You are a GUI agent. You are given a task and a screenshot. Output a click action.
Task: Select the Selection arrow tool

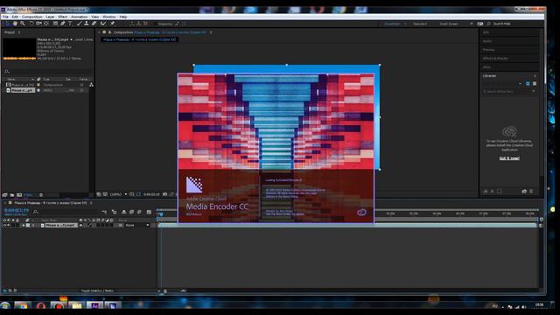pyautogui.click(x=7, y=24)
